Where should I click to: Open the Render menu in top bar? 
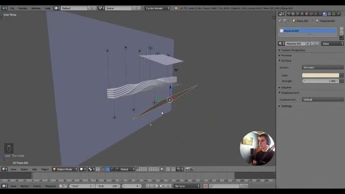coord(23,8)
